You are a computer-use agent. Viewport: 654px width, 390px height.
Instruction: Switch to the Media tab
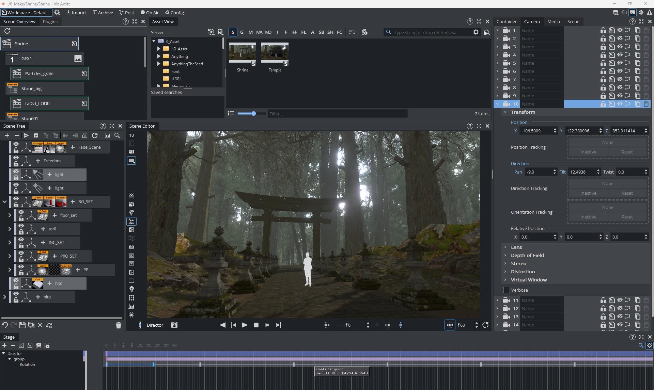point(553,21)
